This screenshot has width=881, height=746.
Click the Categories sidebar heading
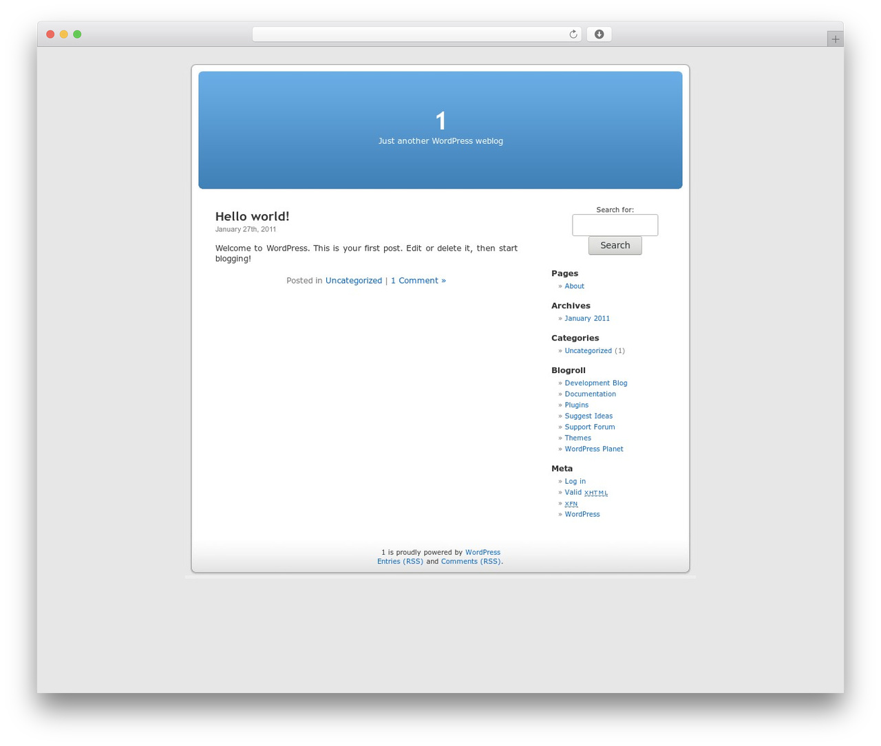[x=575, y=338]
